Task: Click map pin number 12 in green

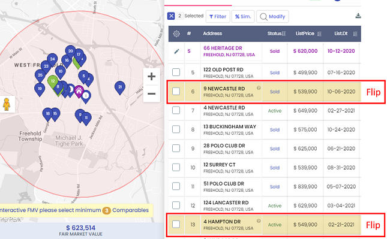Action: (x=53, y=81)
